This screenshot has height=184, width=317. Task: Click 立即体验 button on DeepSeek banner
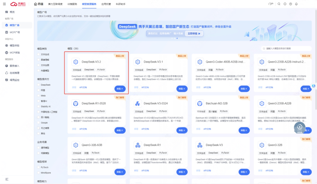tap(194, 34)
